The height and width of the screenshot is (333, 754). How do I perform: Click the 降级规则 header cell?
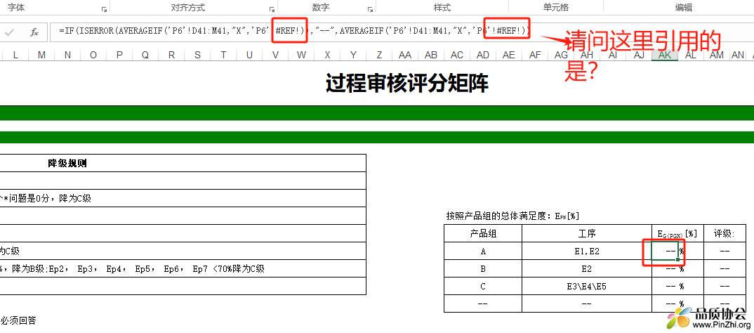(183, 163)
